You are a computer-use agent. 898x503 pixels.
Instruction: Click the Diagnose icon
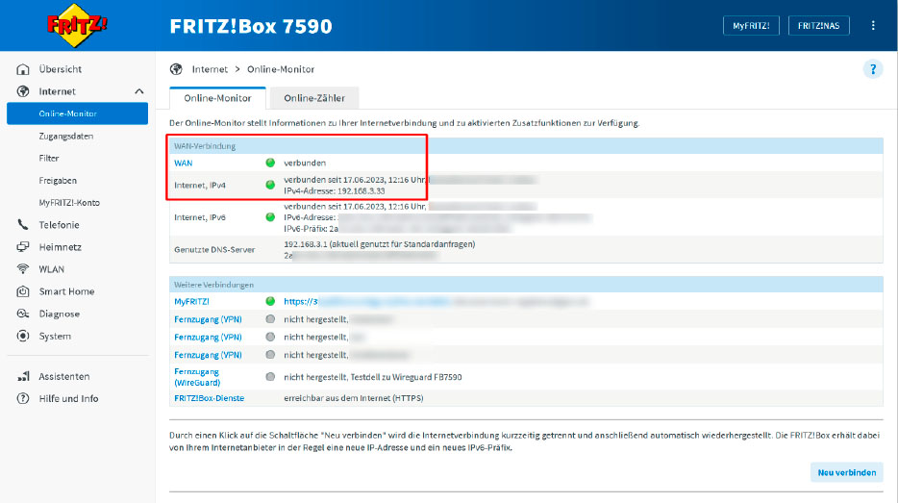click(x=23, y=314)
